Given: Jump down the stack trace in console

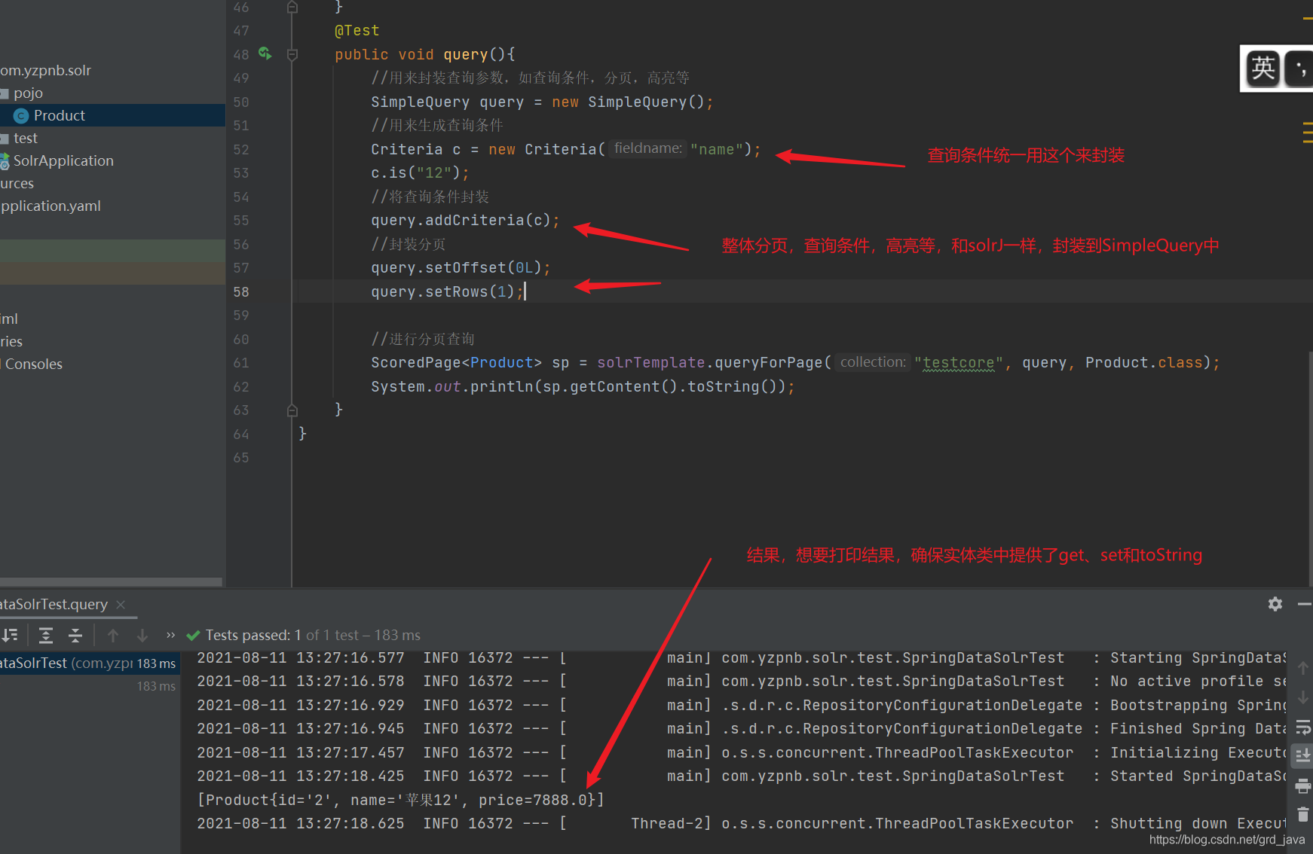Looking at the screenshot, I should pos(1302,697).
